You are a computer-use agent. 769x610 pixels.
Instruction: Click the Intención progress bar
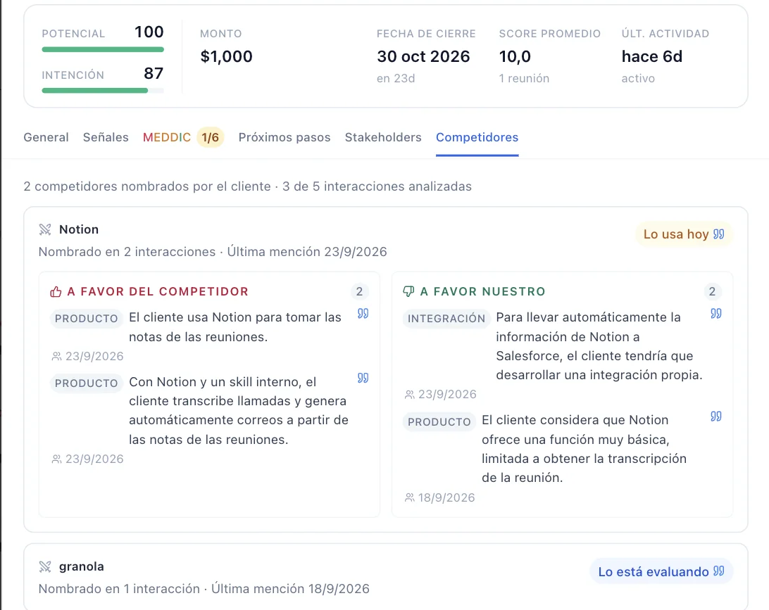103,91
